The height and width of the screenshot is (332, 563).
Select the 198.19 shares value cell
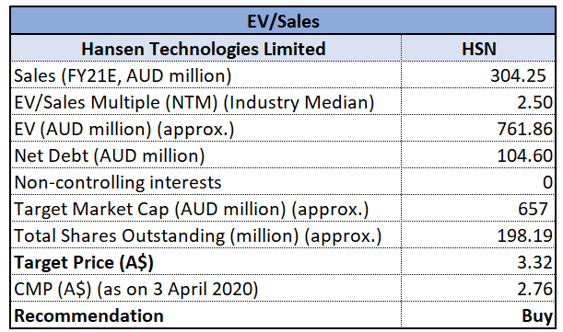click(478, 235)
